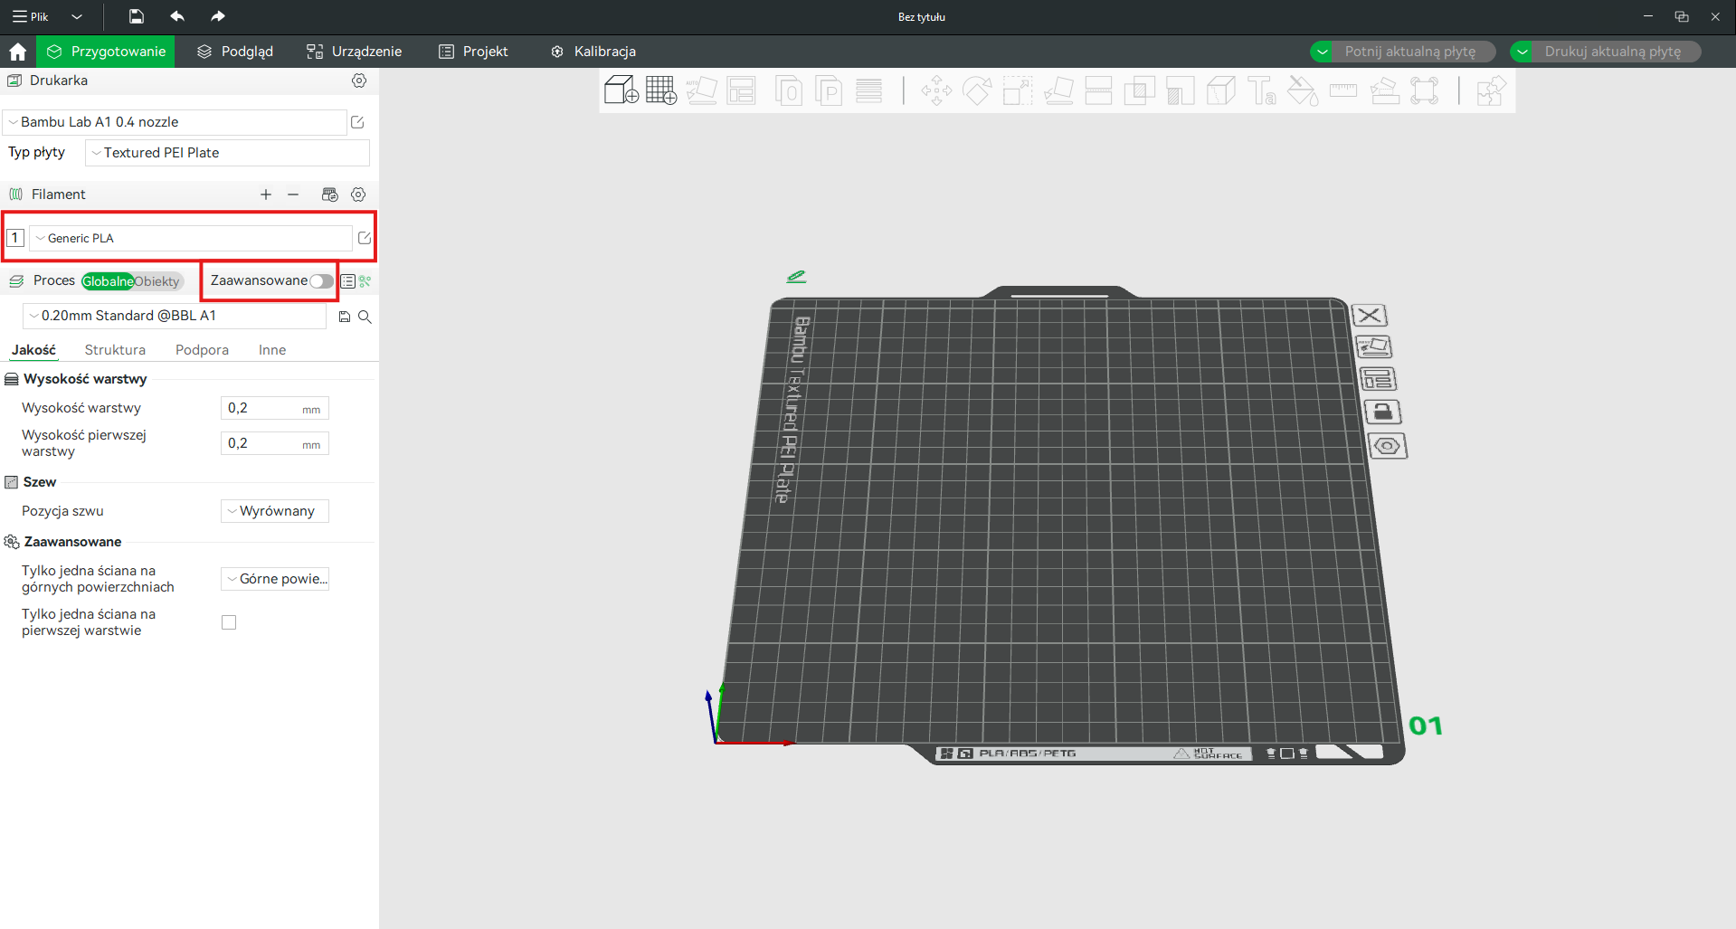Viewport: 1736px width, 929px height.
Task: Click the plate lock icon
Action: pyautogui.click(x=1381, y=412)
